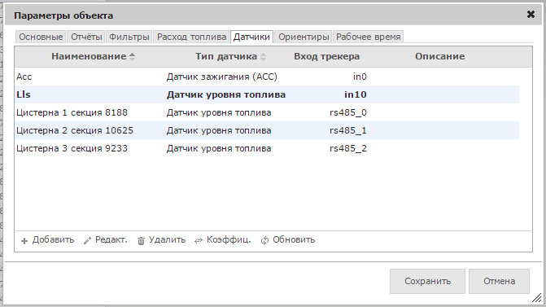Click the Отмена button
This screenshot has height=307, width=546.
pos(499,281)
